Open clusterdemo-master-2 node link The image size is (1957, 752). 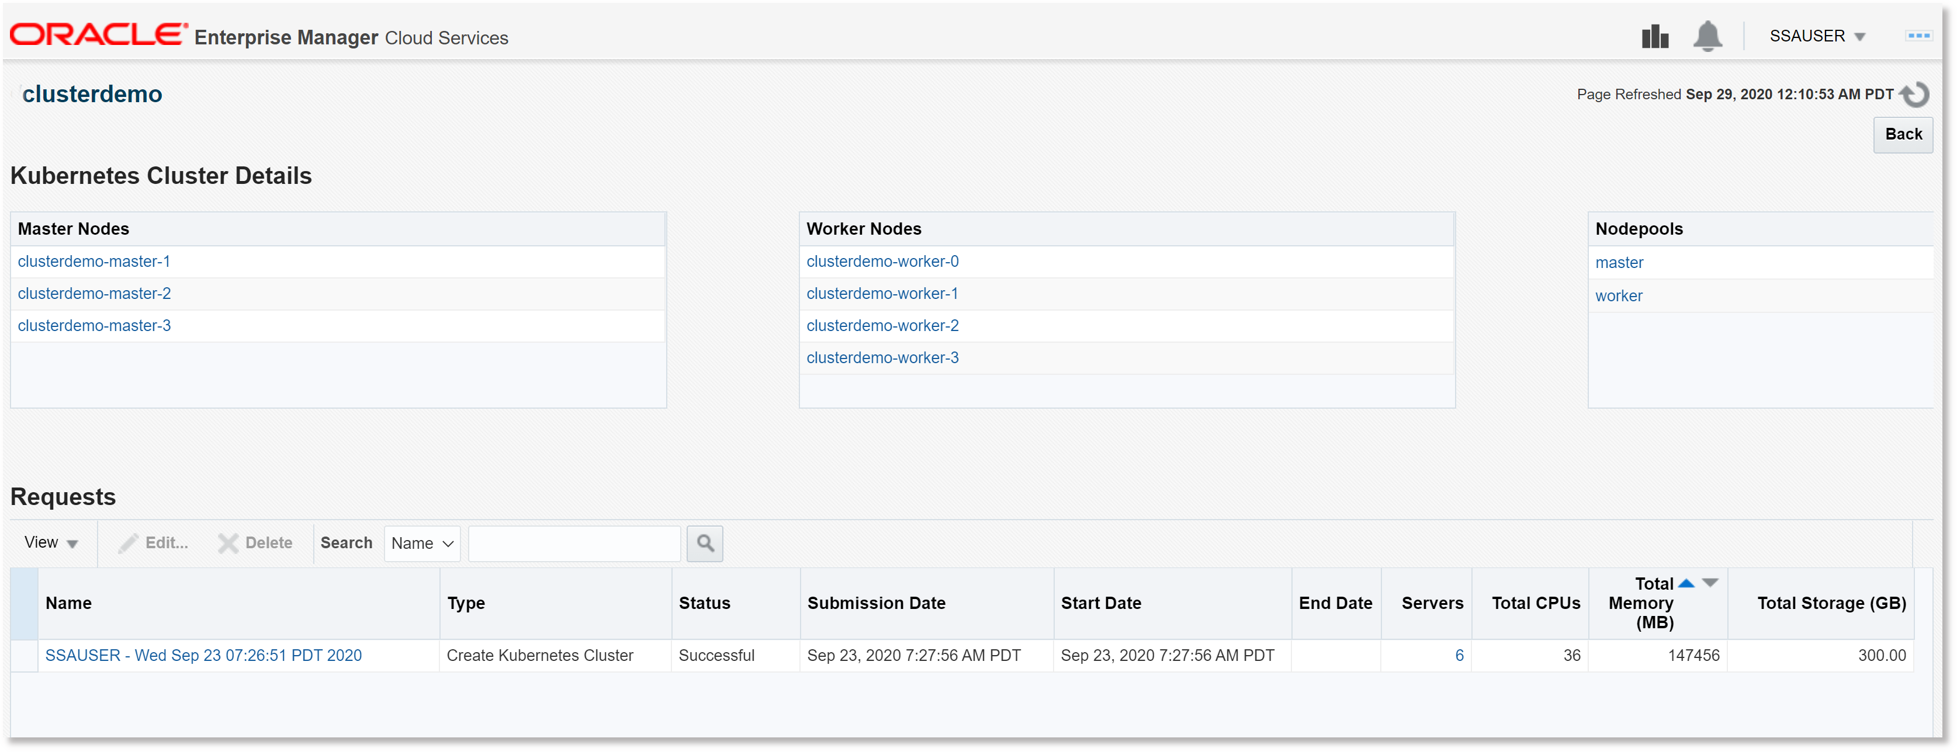click(x=93, y=293)
